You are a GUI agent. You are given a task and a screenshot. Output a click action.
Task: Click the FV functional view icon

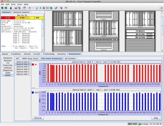66,8
